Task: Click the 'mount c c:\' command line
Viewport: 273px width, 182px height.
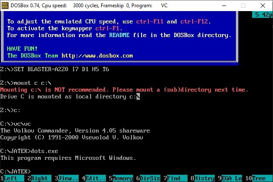Action: pos(26,83)
